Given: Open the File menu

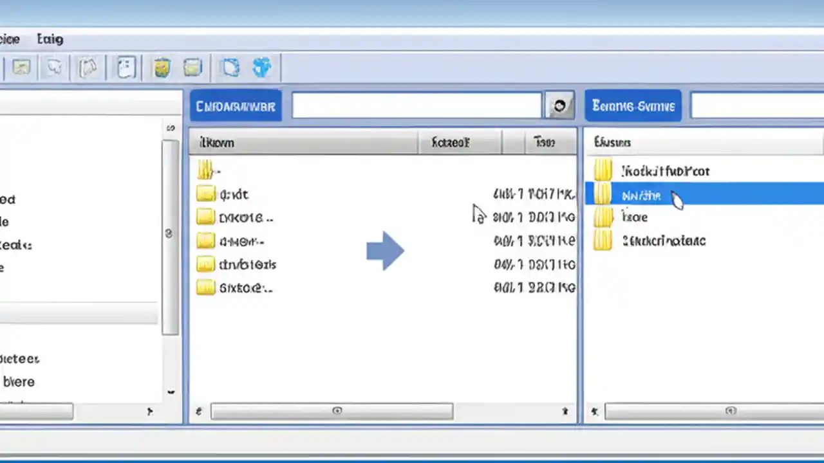Looking at the screenshot, I should [x=10, y=39].
